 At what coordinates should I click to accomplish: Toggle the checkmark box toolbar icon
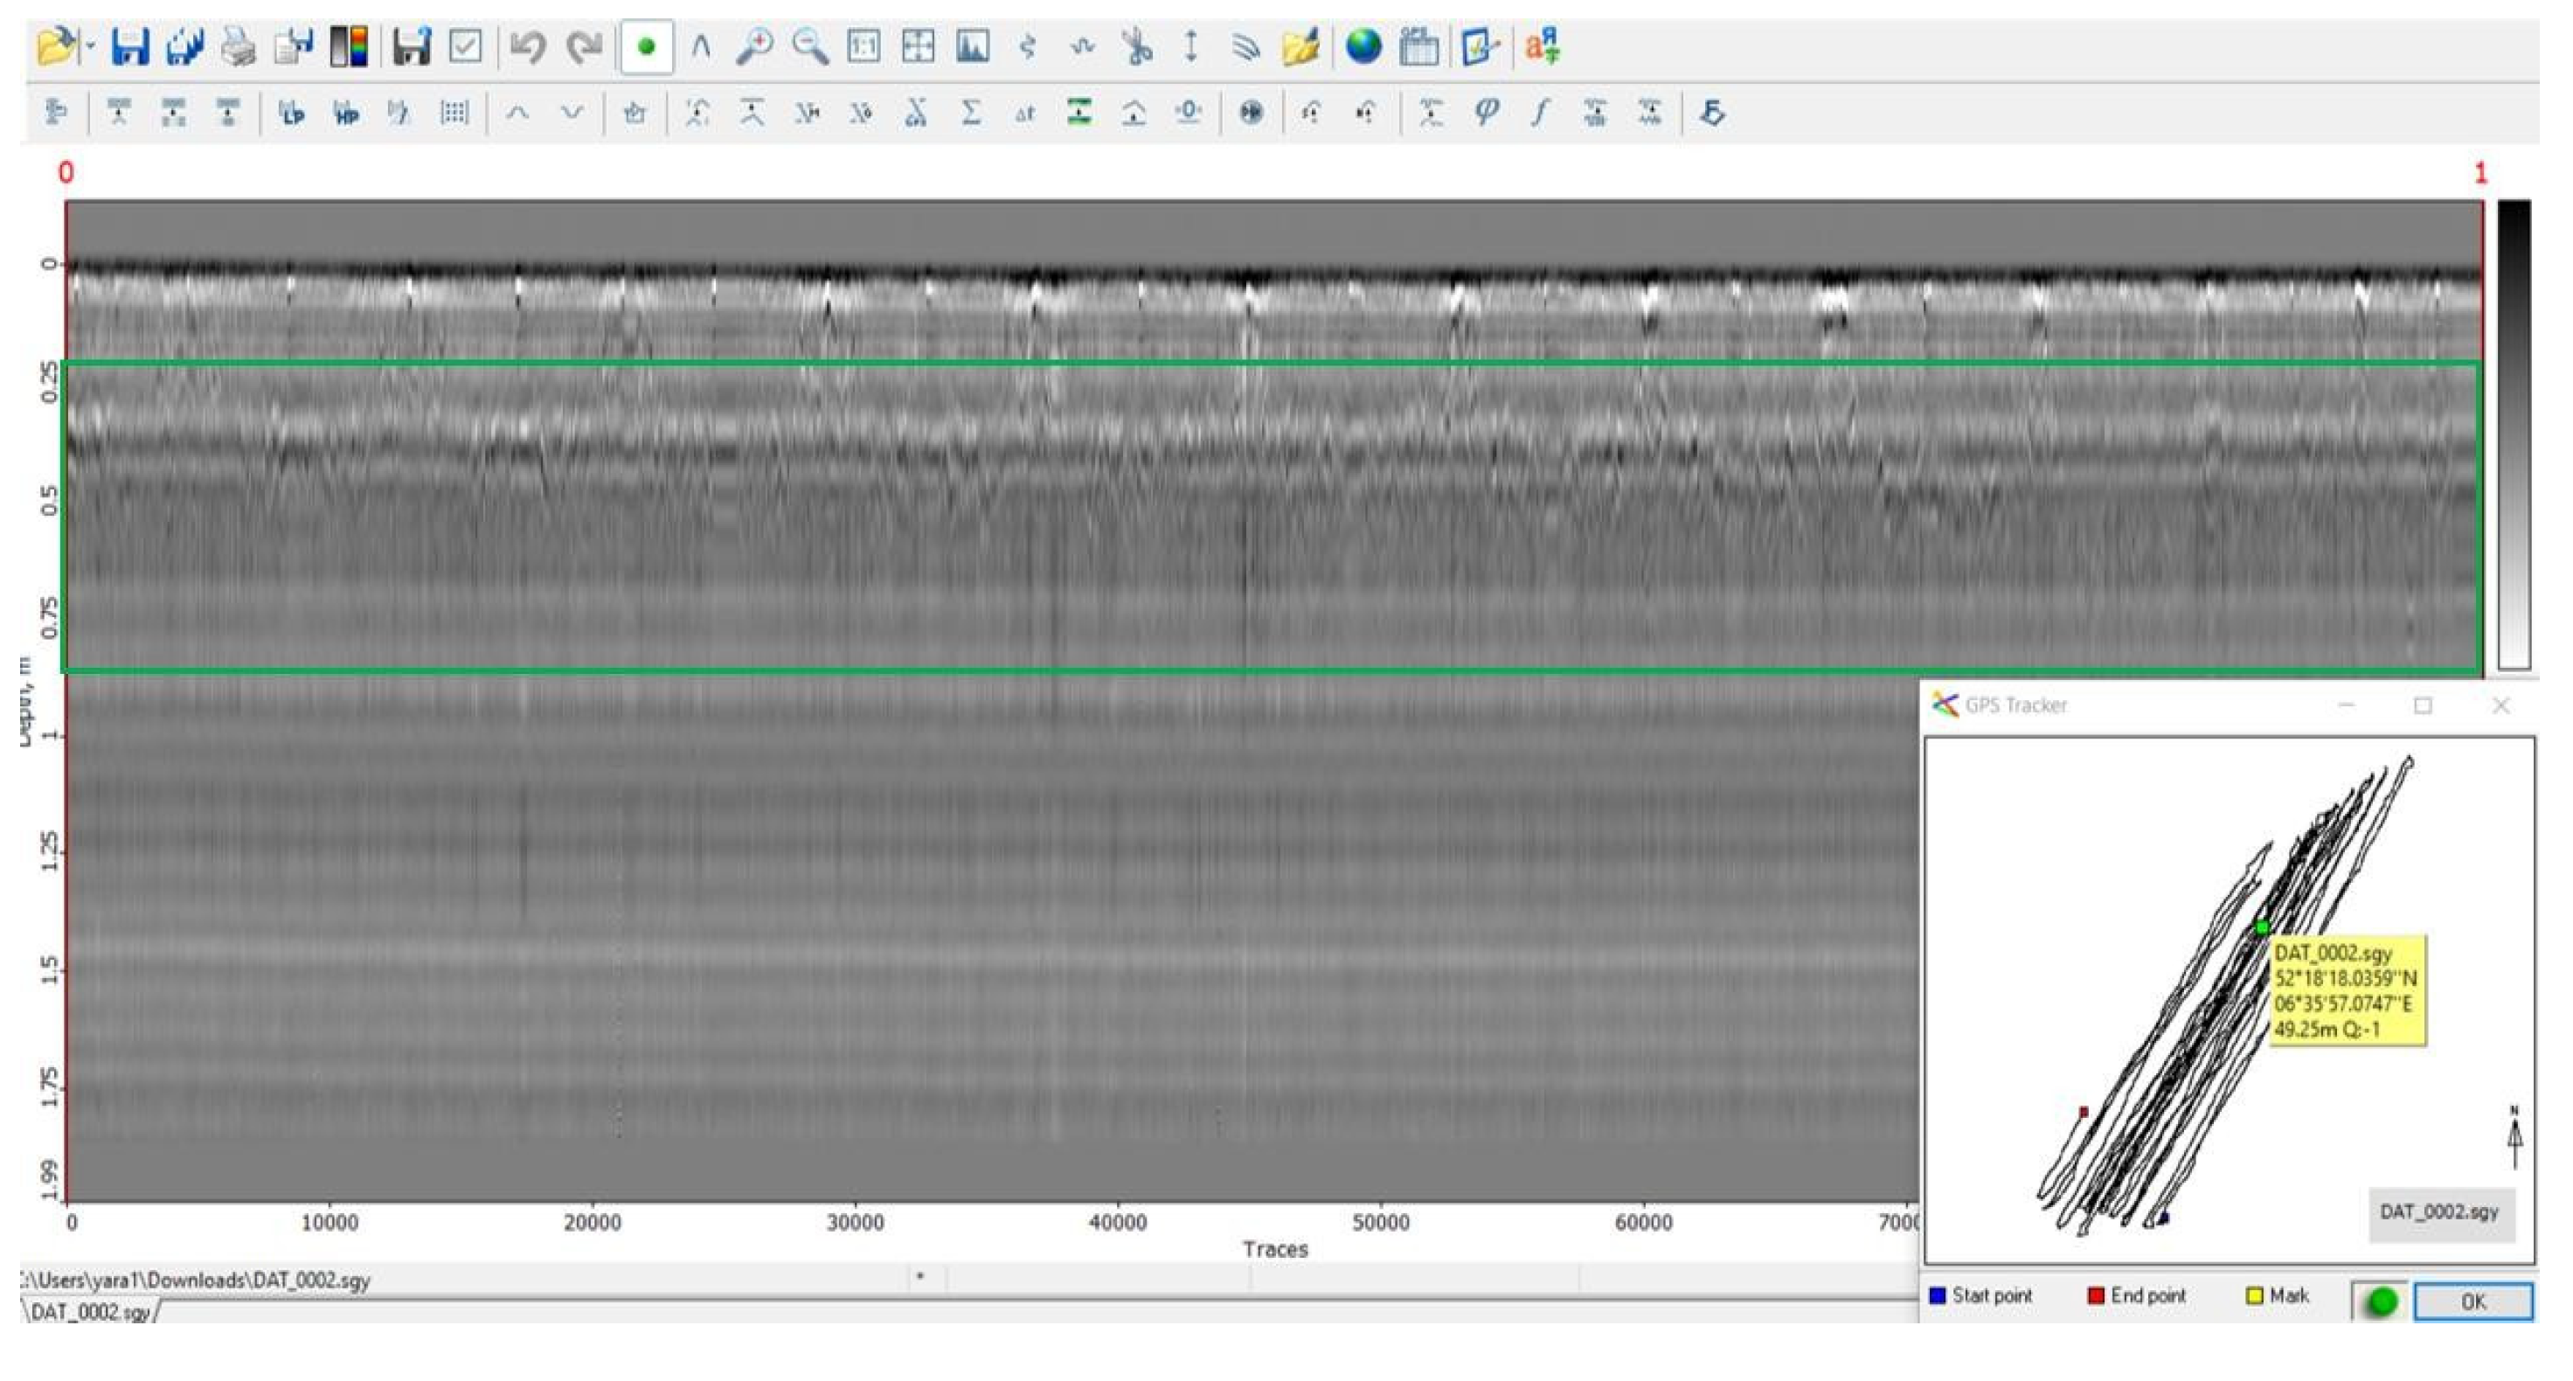click(466, 47)
